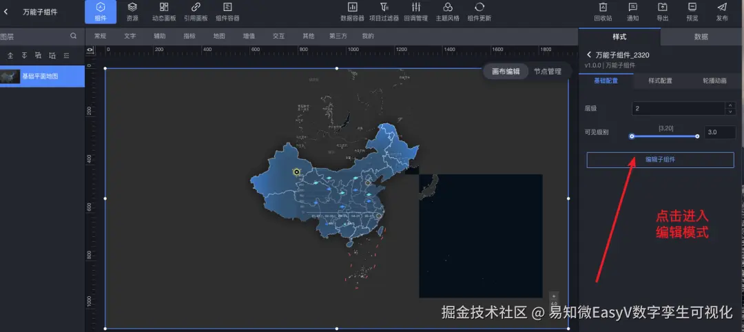The width and height of the screenshot is (744, 332).
Task: Go back from 万能子组件_2320 settings
Action: coord(589,54)
